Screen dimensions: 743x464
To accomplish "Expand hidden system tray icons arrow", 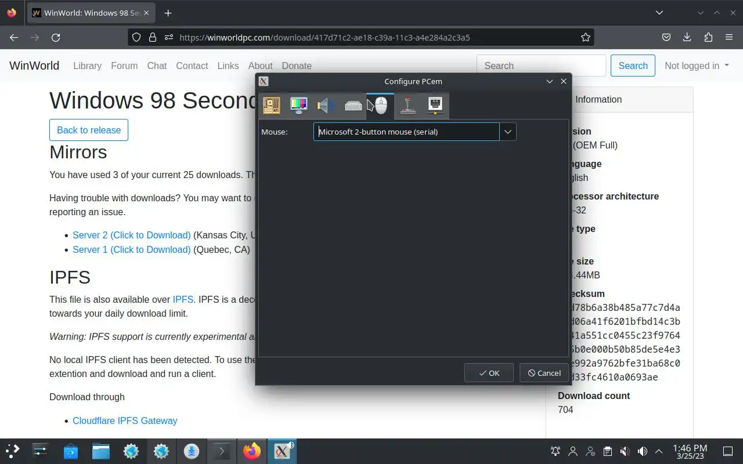I will click(x=659, y=451).
